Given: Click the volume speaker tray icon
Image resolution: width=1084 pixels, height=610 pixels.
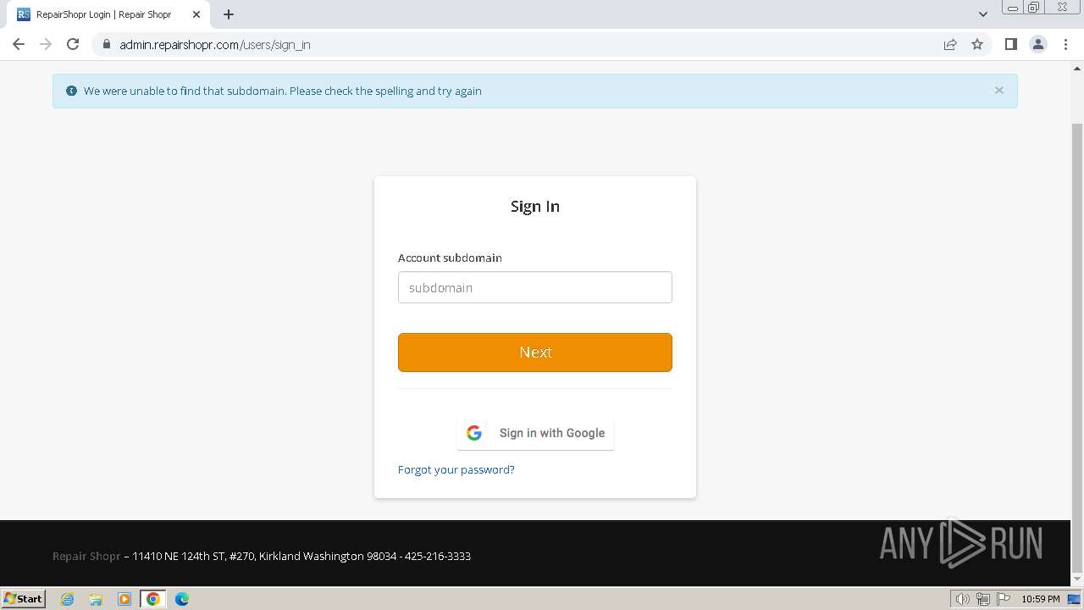Looking at the screenshot, I should [962, 599].
